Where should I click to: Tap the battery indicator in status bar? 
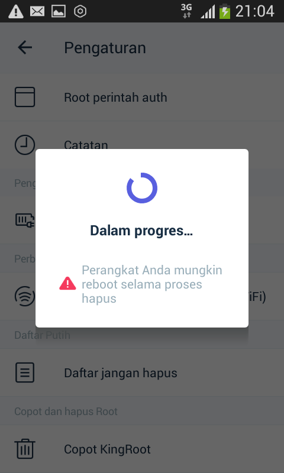(x=225, y=11)
